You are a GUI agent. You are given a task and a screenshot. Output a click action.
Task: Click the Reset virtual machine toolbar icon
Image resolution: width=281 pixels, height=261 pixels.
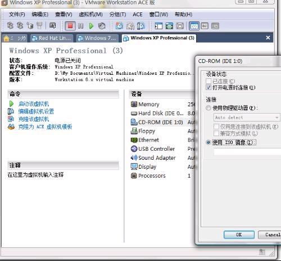pyautogui.click(x=102, y=26)
